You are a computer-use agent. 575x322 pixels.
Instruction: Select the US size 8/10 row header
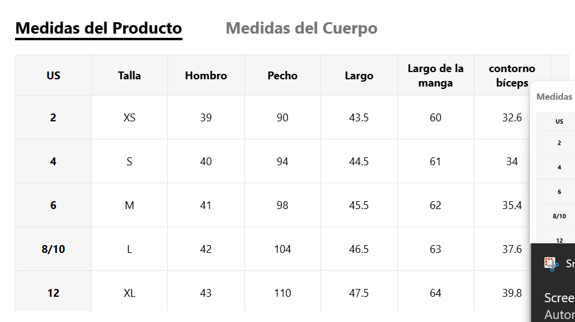point(53,249)
